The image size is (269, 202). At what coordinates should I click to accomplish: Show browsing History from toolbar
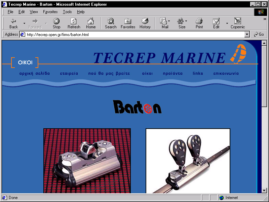coord(145,23)
